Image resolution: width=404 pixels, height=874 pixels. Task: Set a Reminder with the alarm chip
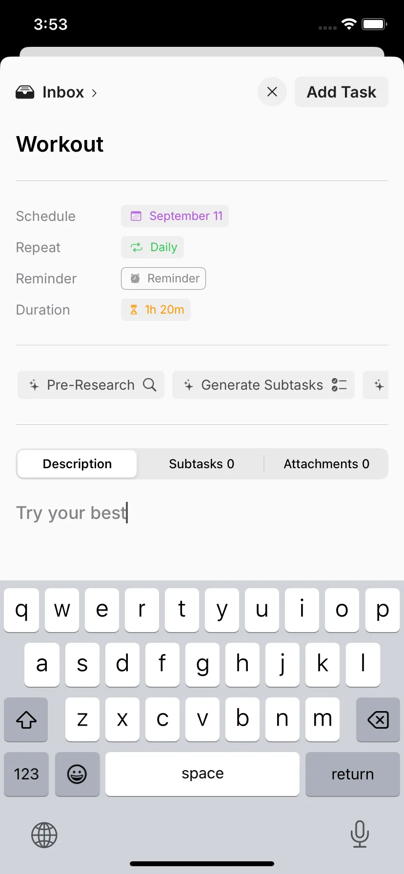[163, 278]
